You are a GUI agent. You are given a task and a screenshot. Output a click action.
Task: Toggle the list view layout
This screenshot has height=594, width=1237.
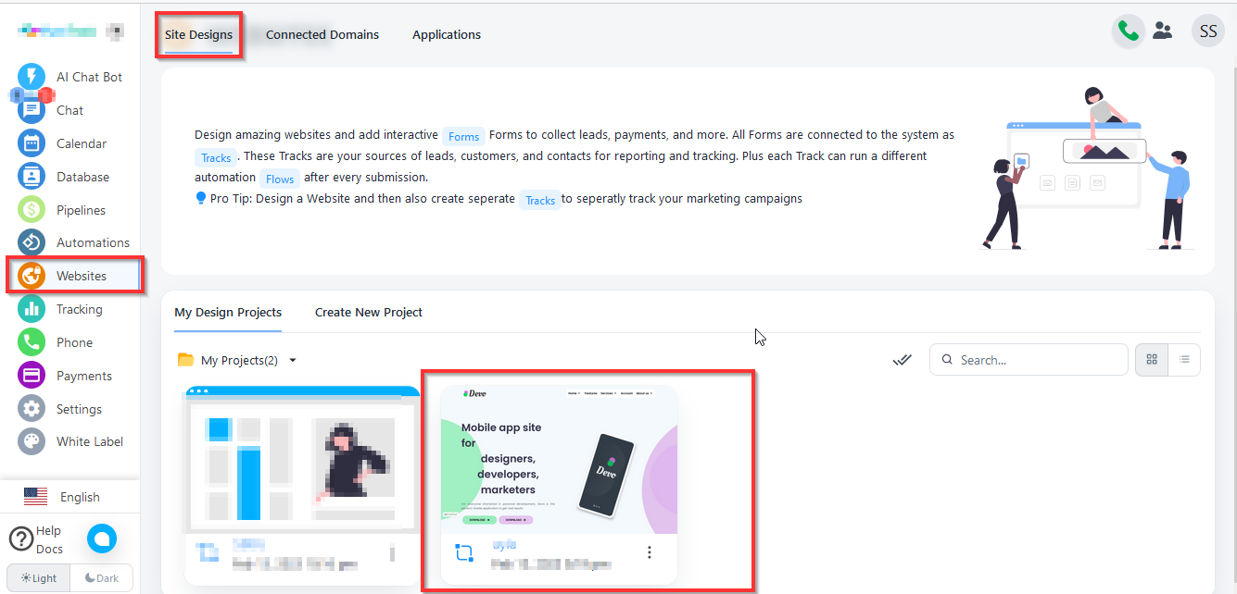[x=1184, y=360]
